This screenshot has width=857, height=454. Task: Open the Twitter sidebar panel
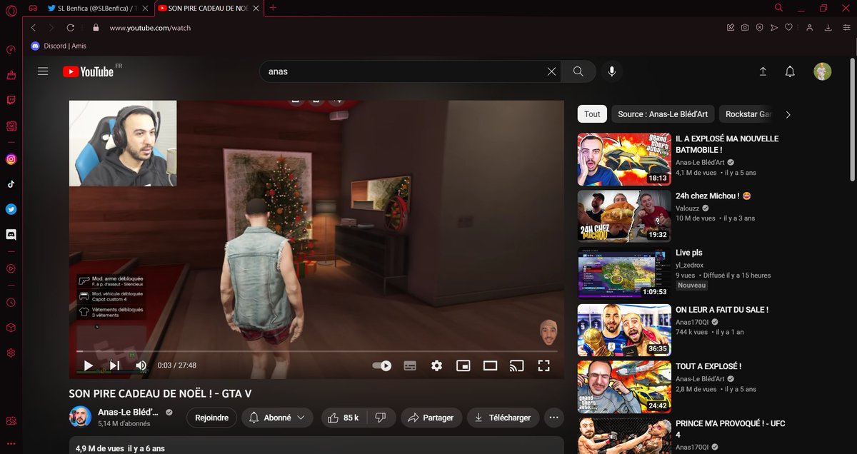tap(11, 209)
